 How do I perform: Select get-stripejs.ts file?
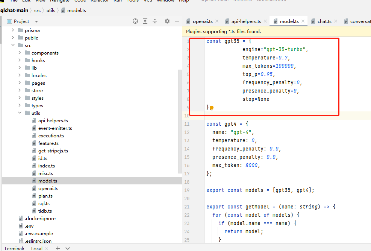tap(53, 151)
